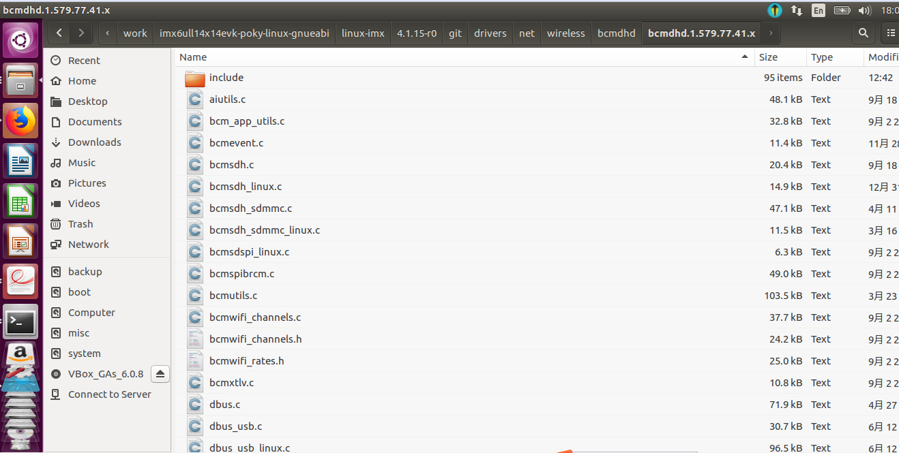Select file bcmevent.c

(236, 143)
